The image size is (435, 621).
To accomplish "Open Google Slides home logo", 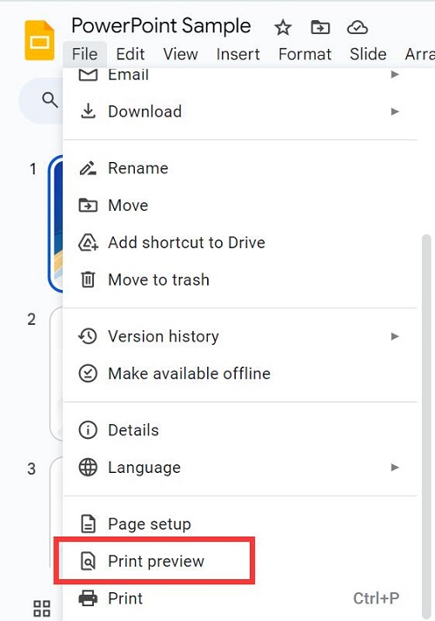I will pyautogui.click(x=39, y=40).
